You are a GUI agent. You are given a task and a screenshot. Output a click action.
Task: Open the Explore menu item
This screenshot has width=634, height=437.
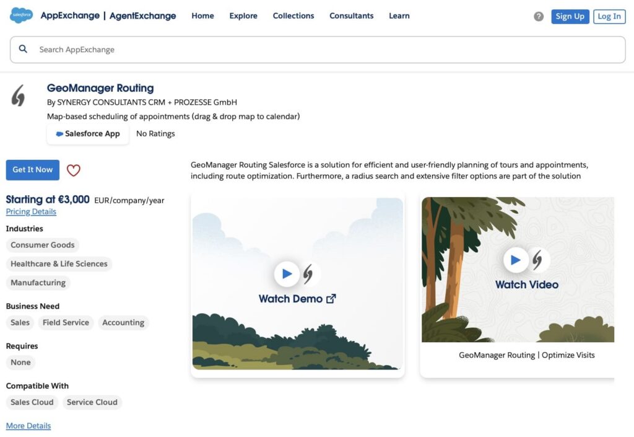(243, 16)
